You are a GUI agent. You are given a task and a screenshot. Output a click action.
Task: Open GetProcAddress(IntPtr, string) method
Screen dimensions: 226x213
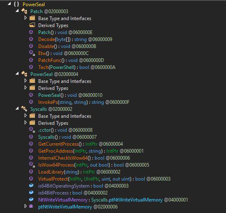click(x=91, y=151)
